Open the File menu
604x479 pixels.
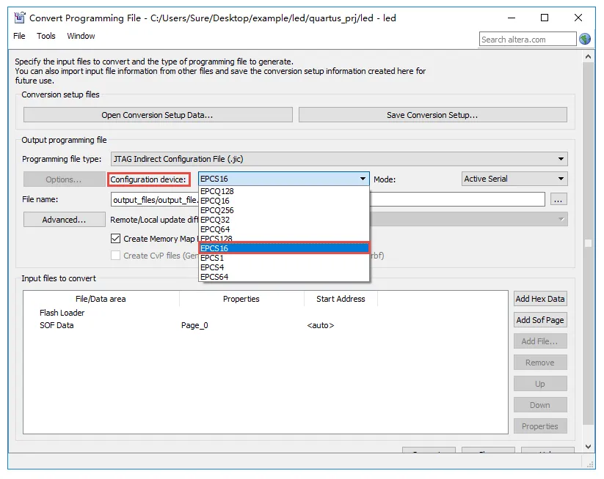coord(19,36)
